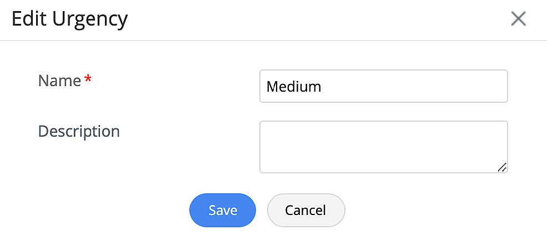The width and height of the screenshot is (547, 245).
Task: Click the word Medium in Name field
Action: click(x=294, y=87)
